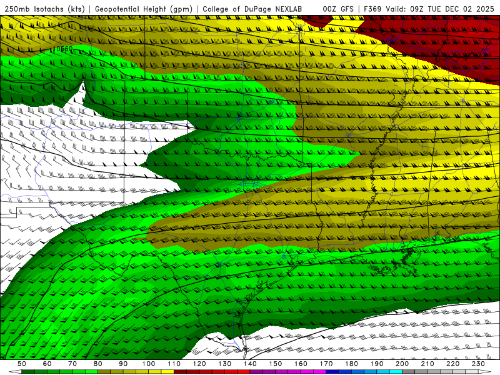Click the "50" colorbar label

coord(22,364)
